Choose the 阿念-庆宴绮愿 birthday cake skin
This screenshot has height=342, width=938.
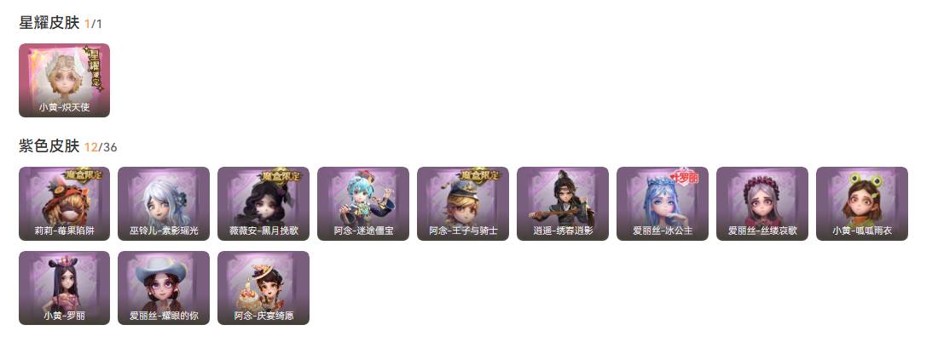pyautogui.click(x=263, y=288)
